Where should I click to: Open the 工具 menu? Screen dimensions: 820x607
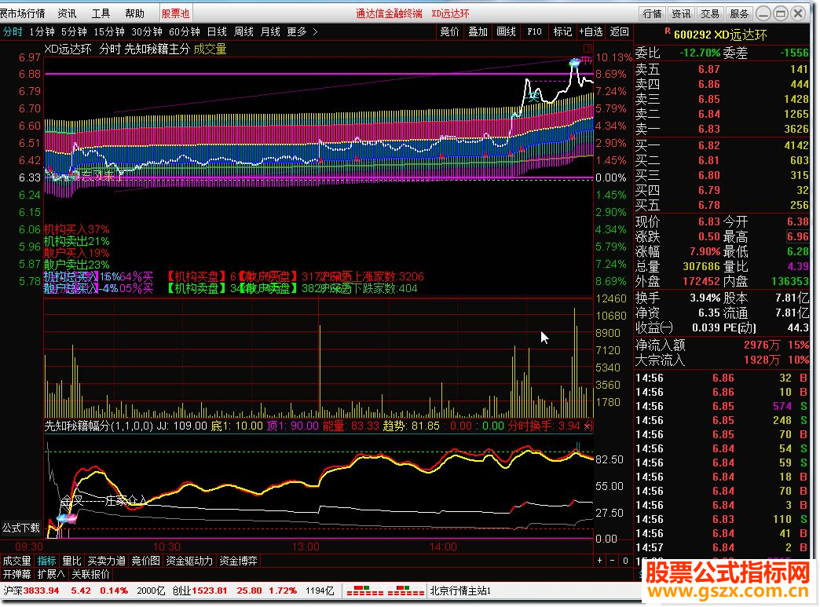point(101,13)
